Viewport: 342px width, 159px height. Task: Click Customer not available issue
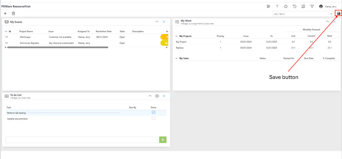[60, 37]
